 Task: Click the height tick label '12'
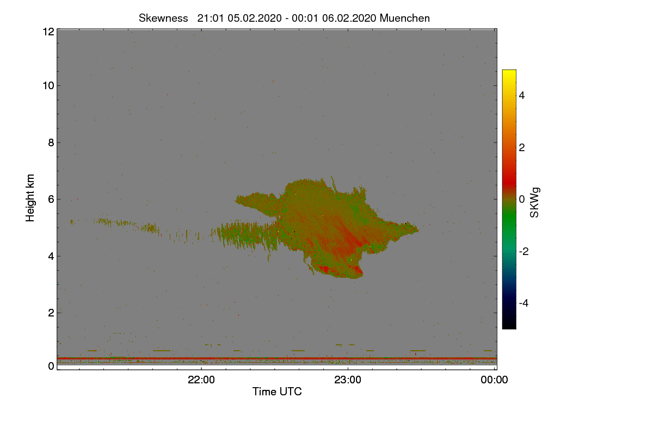click(48, 32)
